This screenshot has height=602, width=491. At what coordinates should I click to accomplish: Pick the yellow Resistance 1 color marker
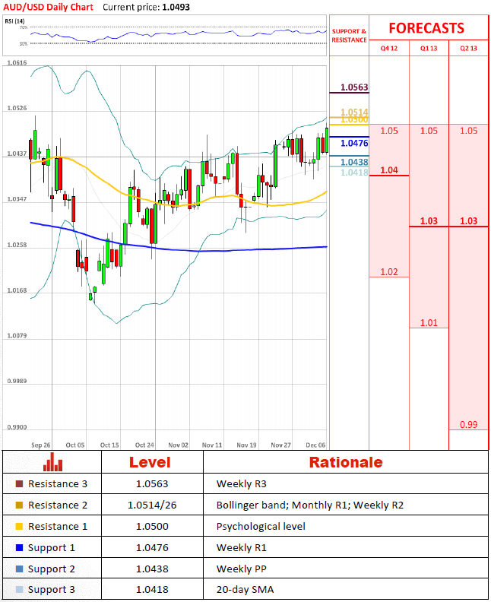pyautogui.click(x=19, y=527)
